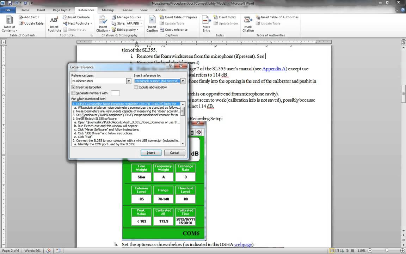
Task: Switch to the Page Layout tab
Action: coord(62,10)
